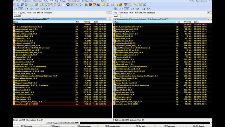Switch left panel to drive c
This screenshot has height=127, width=225.
click(x=20, y=9)
